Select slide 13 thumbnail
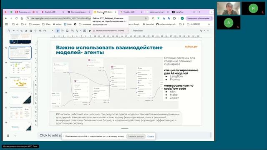 tap(20, 52)
